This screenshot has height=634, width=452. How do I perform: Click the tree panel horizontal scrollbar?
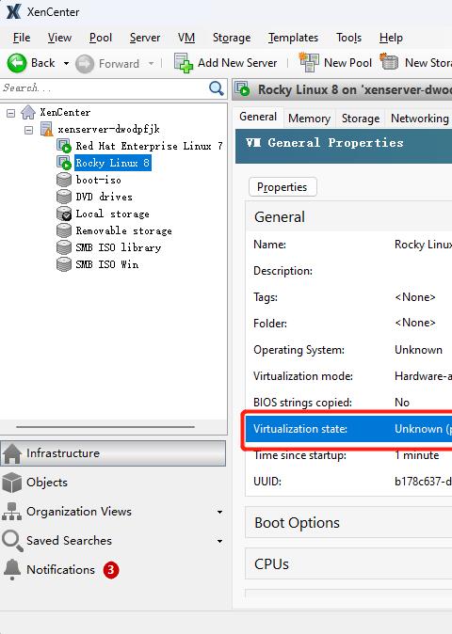[105, 426]
